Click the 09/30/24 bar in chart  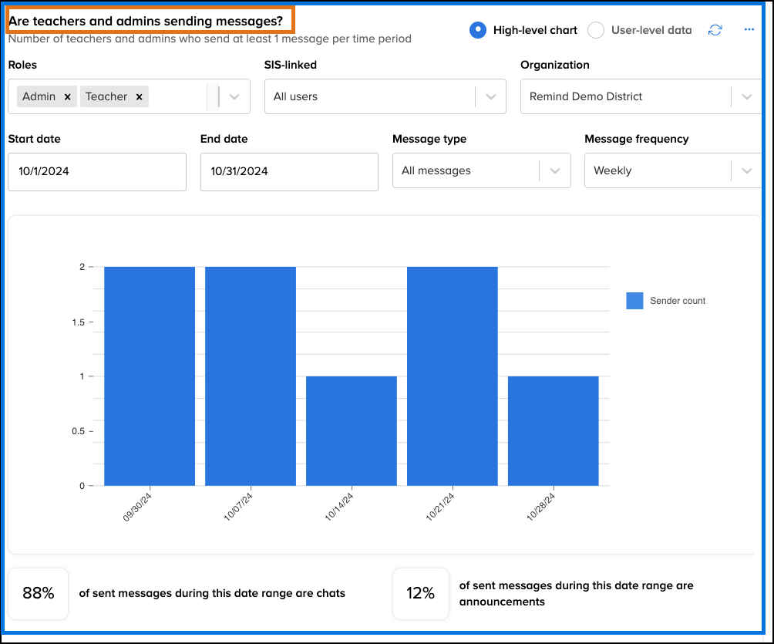(150, 376)
